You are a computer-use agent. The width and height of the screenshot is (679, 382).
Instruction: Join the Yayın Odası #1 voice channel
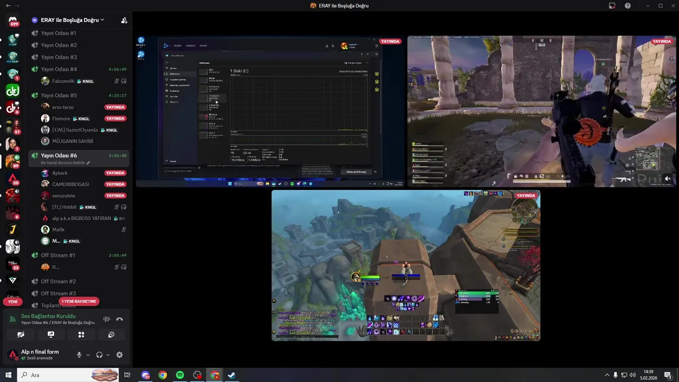click(x=78, y=33)
